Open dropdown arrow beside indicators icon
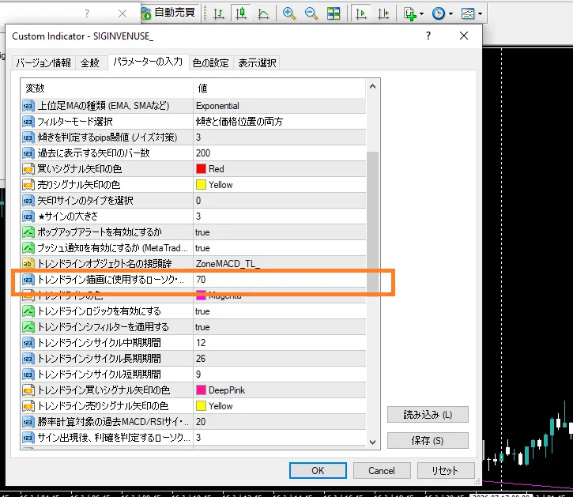 click(x=422, y=14)
